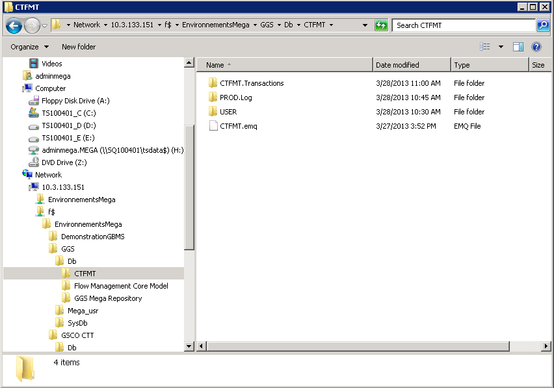Image resolution: width=554 pixels, height=388 pixels.
Task: Click the Change your view icon
Action: [x=485, y=47]
